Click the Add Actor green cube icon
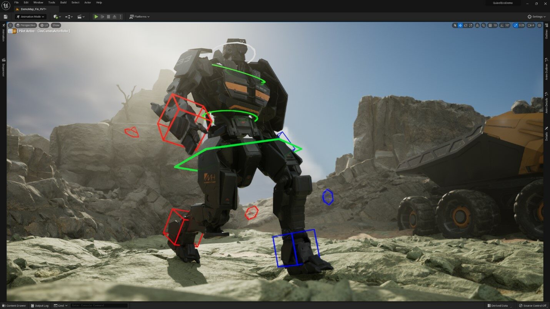The height and width of the screenshot is (309, 550). 55,17
